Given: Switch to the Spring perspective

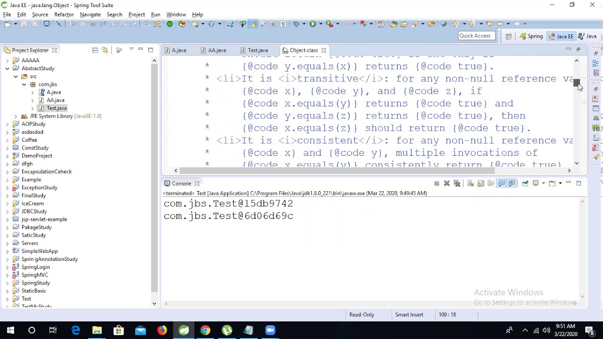Looking at the screenshot, I should point(531,36).
